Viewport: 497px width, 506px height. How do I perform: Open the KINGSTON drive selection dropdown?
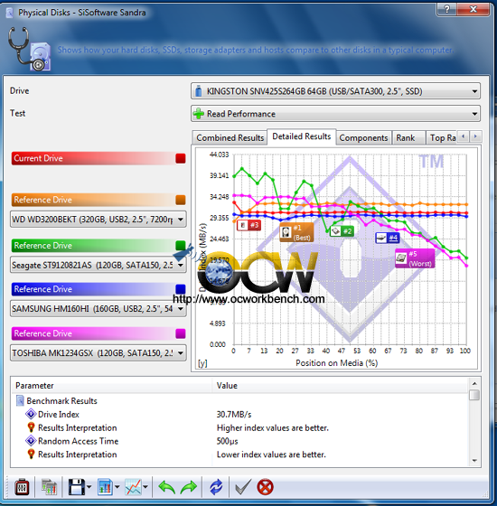pyautogui.click(x=335, y=91)
